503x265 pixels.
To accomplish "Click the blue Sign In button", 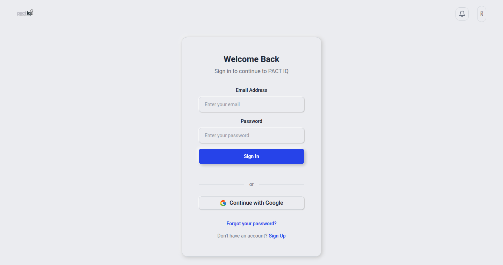I will [251, 156].
